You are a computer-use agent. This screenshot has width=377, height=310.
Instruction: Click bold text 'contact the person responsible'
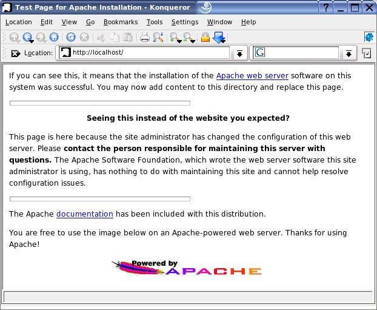[128, 148]
